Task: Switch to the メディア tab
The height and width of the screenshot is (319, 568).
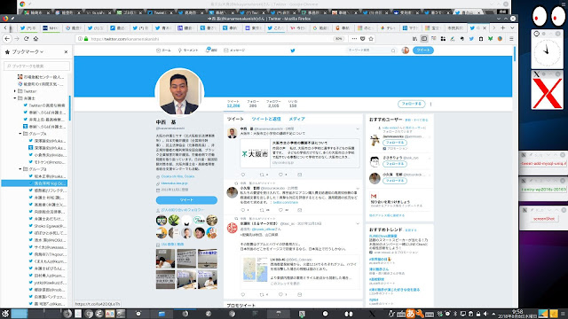Action: [296, 119]
